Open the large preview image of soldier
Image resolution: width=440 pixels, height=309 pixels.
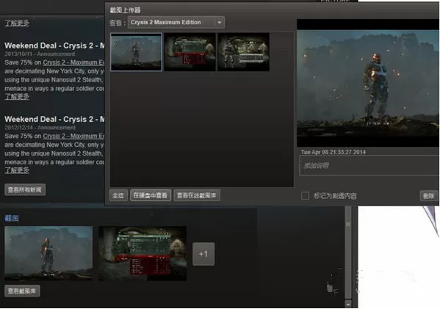point(368,88)
